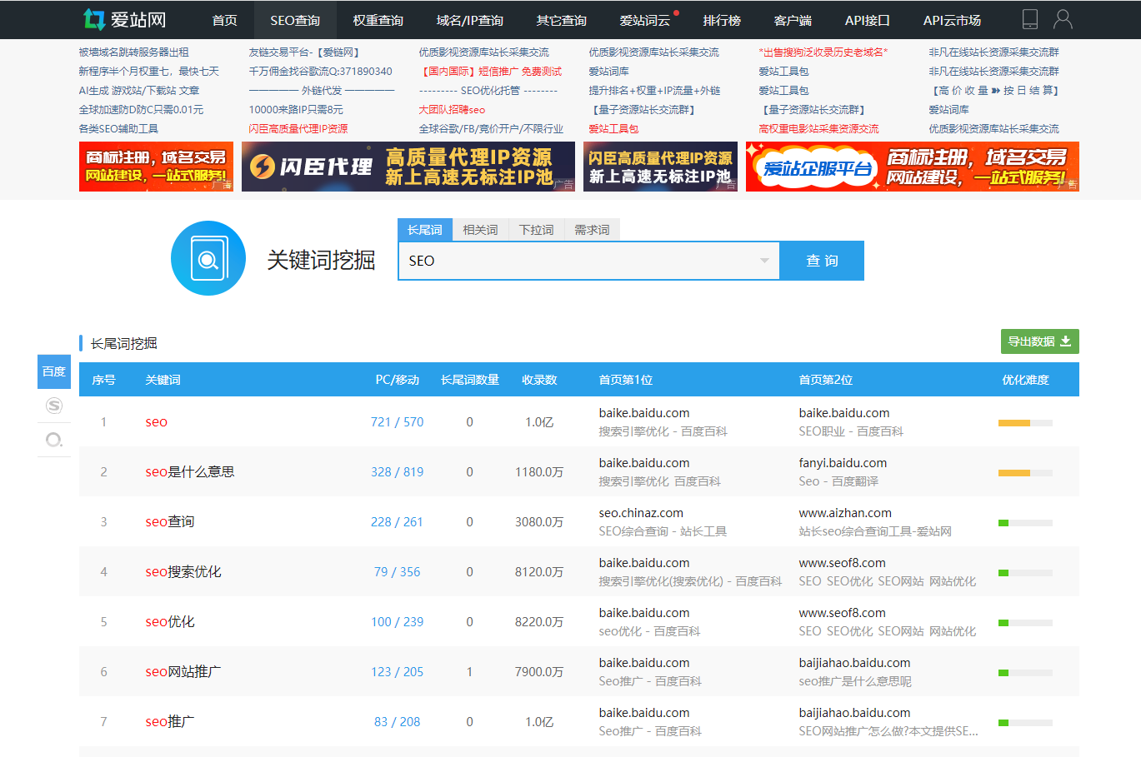Click the 爱站网 logo
Viewport: 1141px width, 757px height.
coord(124,19)
